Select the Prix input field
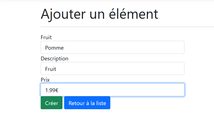Viewport: 214px width, 123px height. (112, 90)
